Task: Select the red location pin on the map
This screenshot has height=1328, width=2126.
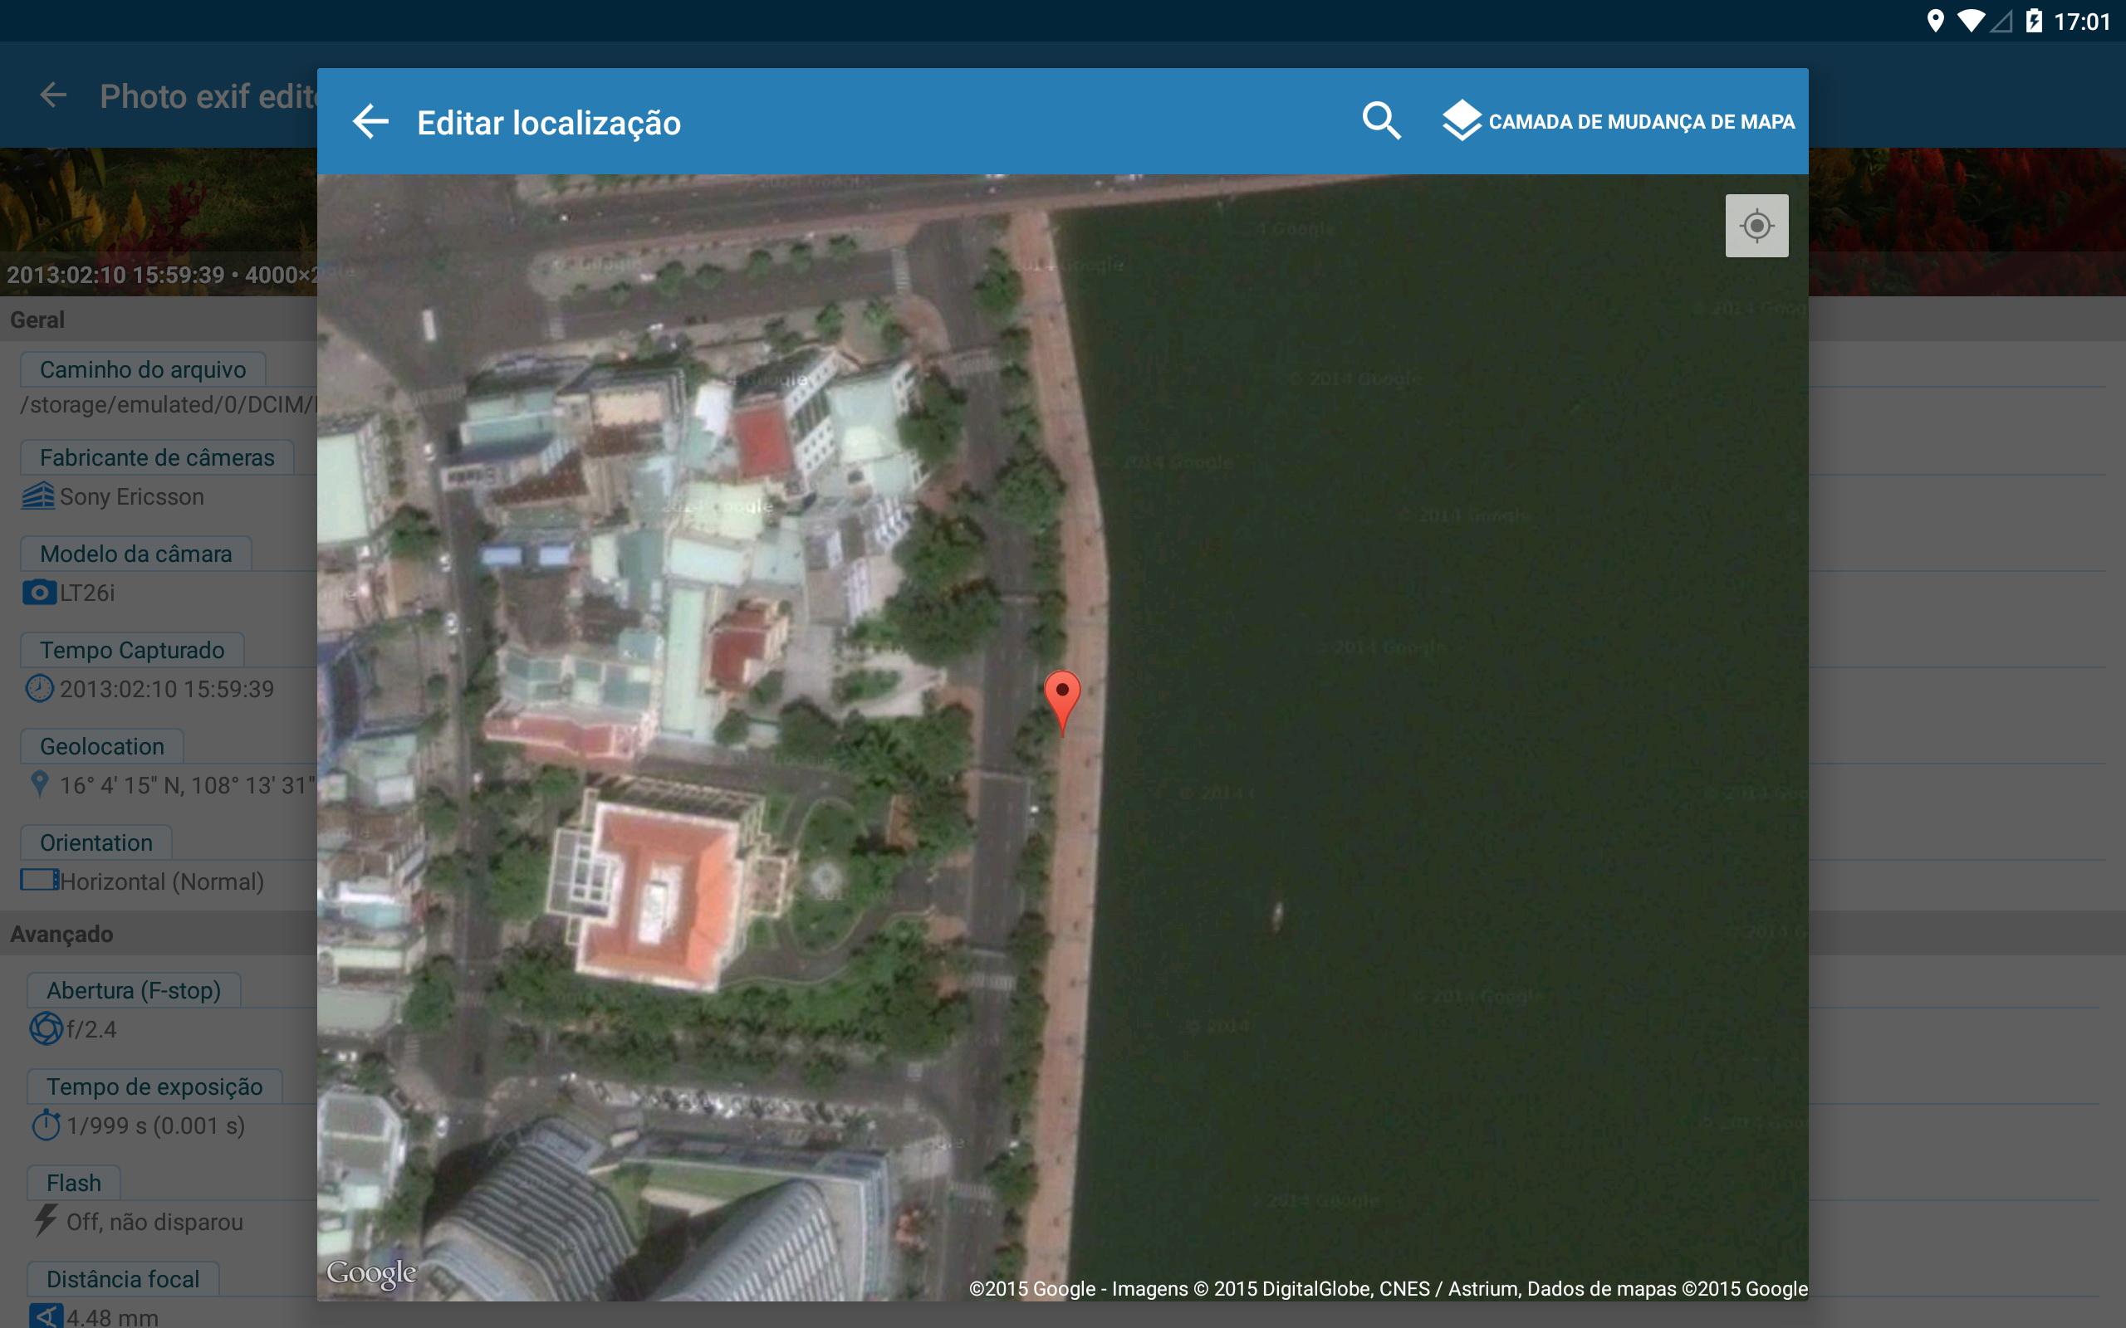Action: 1061,703
